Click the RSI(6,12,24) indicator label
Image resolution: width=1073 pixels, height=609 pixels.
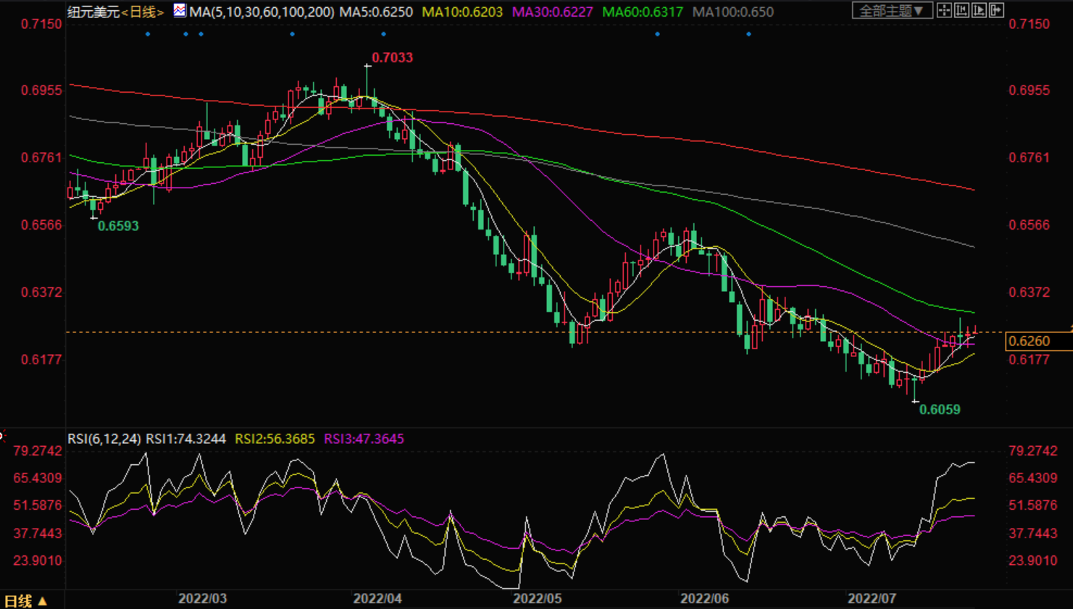coord(104,439)
